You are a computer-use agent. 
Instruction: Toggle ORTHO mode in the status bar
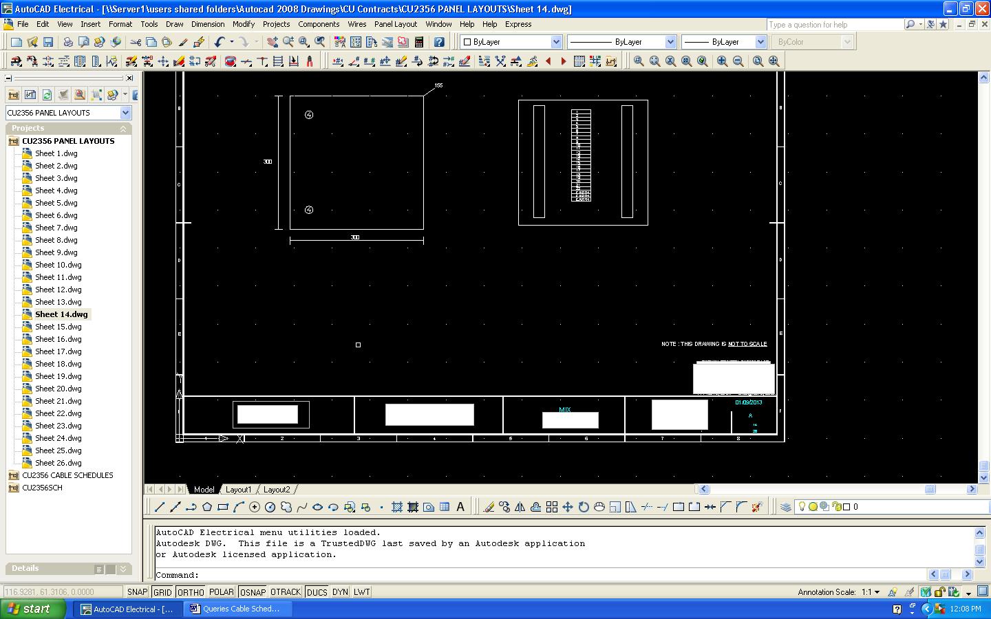[x=190, y=592]
